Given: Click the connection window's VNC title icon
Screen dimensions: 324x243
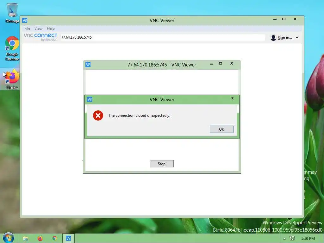Looking at the screenshot, I should pos(88,65).
